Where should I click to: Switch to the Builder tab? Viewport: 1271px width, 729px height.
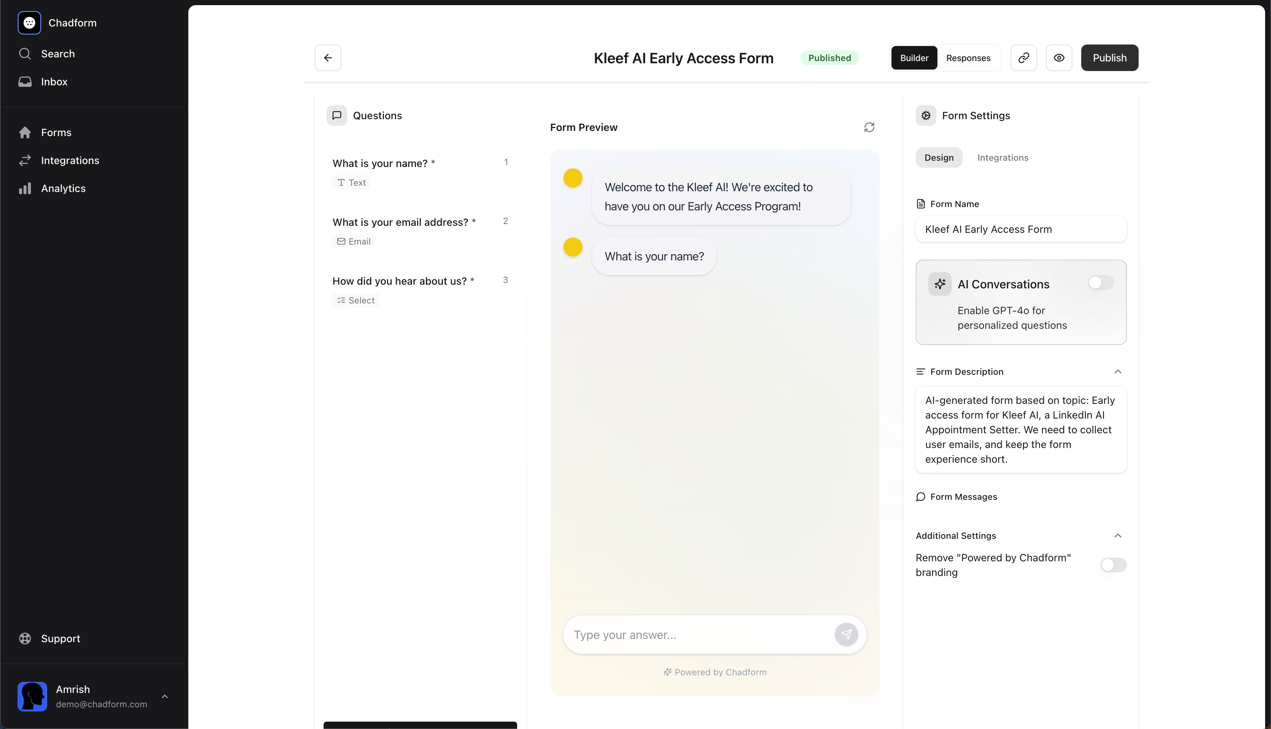tap(914, 58)
